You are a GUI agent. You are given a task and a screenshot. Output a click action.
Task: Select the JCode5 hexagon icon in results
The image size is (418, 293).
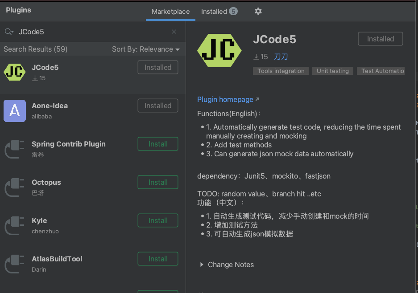tap(15, 72)
